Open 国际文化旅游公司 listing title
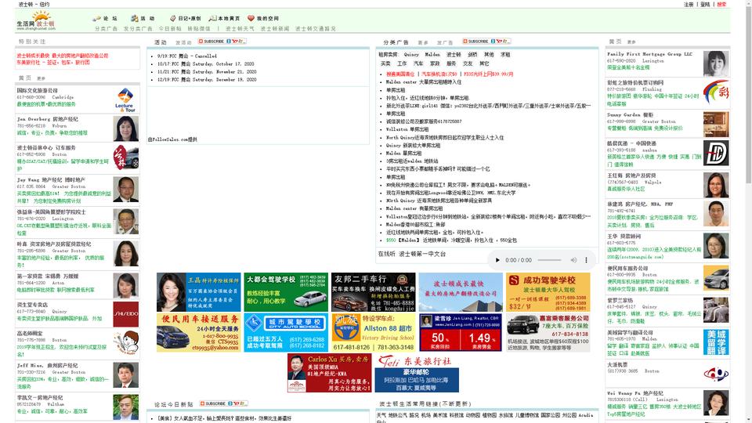Screen dimensions: 752x423 coord(37,90)
